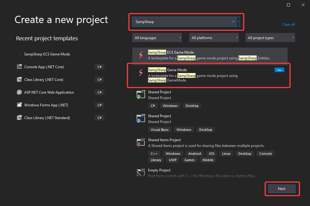Click the Empty Project template icon

[x=140, y=172]
